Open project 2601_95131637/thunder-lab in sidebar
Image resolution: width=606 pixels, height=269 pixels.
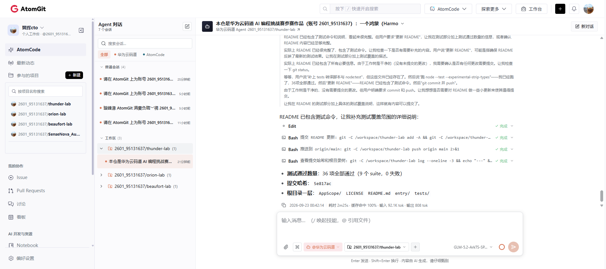coord(45,104)
